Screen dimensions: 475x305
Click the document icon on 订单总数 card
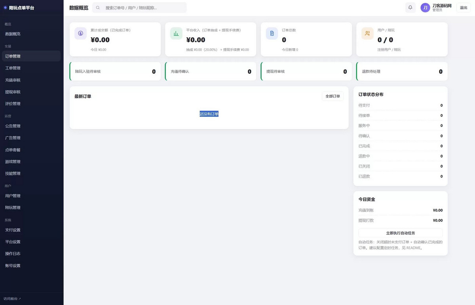(272, 34)
